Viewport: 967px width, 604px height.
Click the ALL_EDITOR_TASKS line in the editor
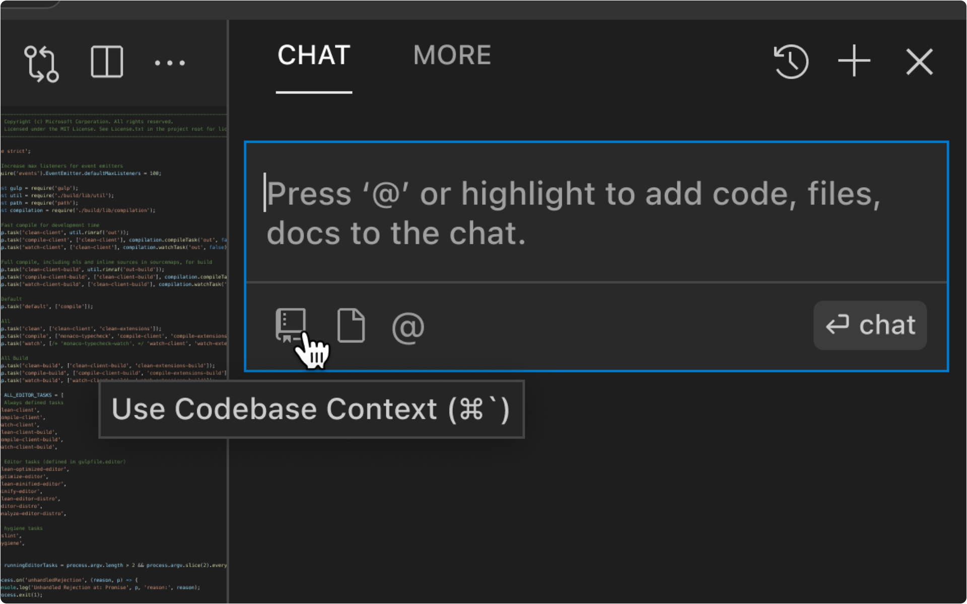tap(33, 395)
